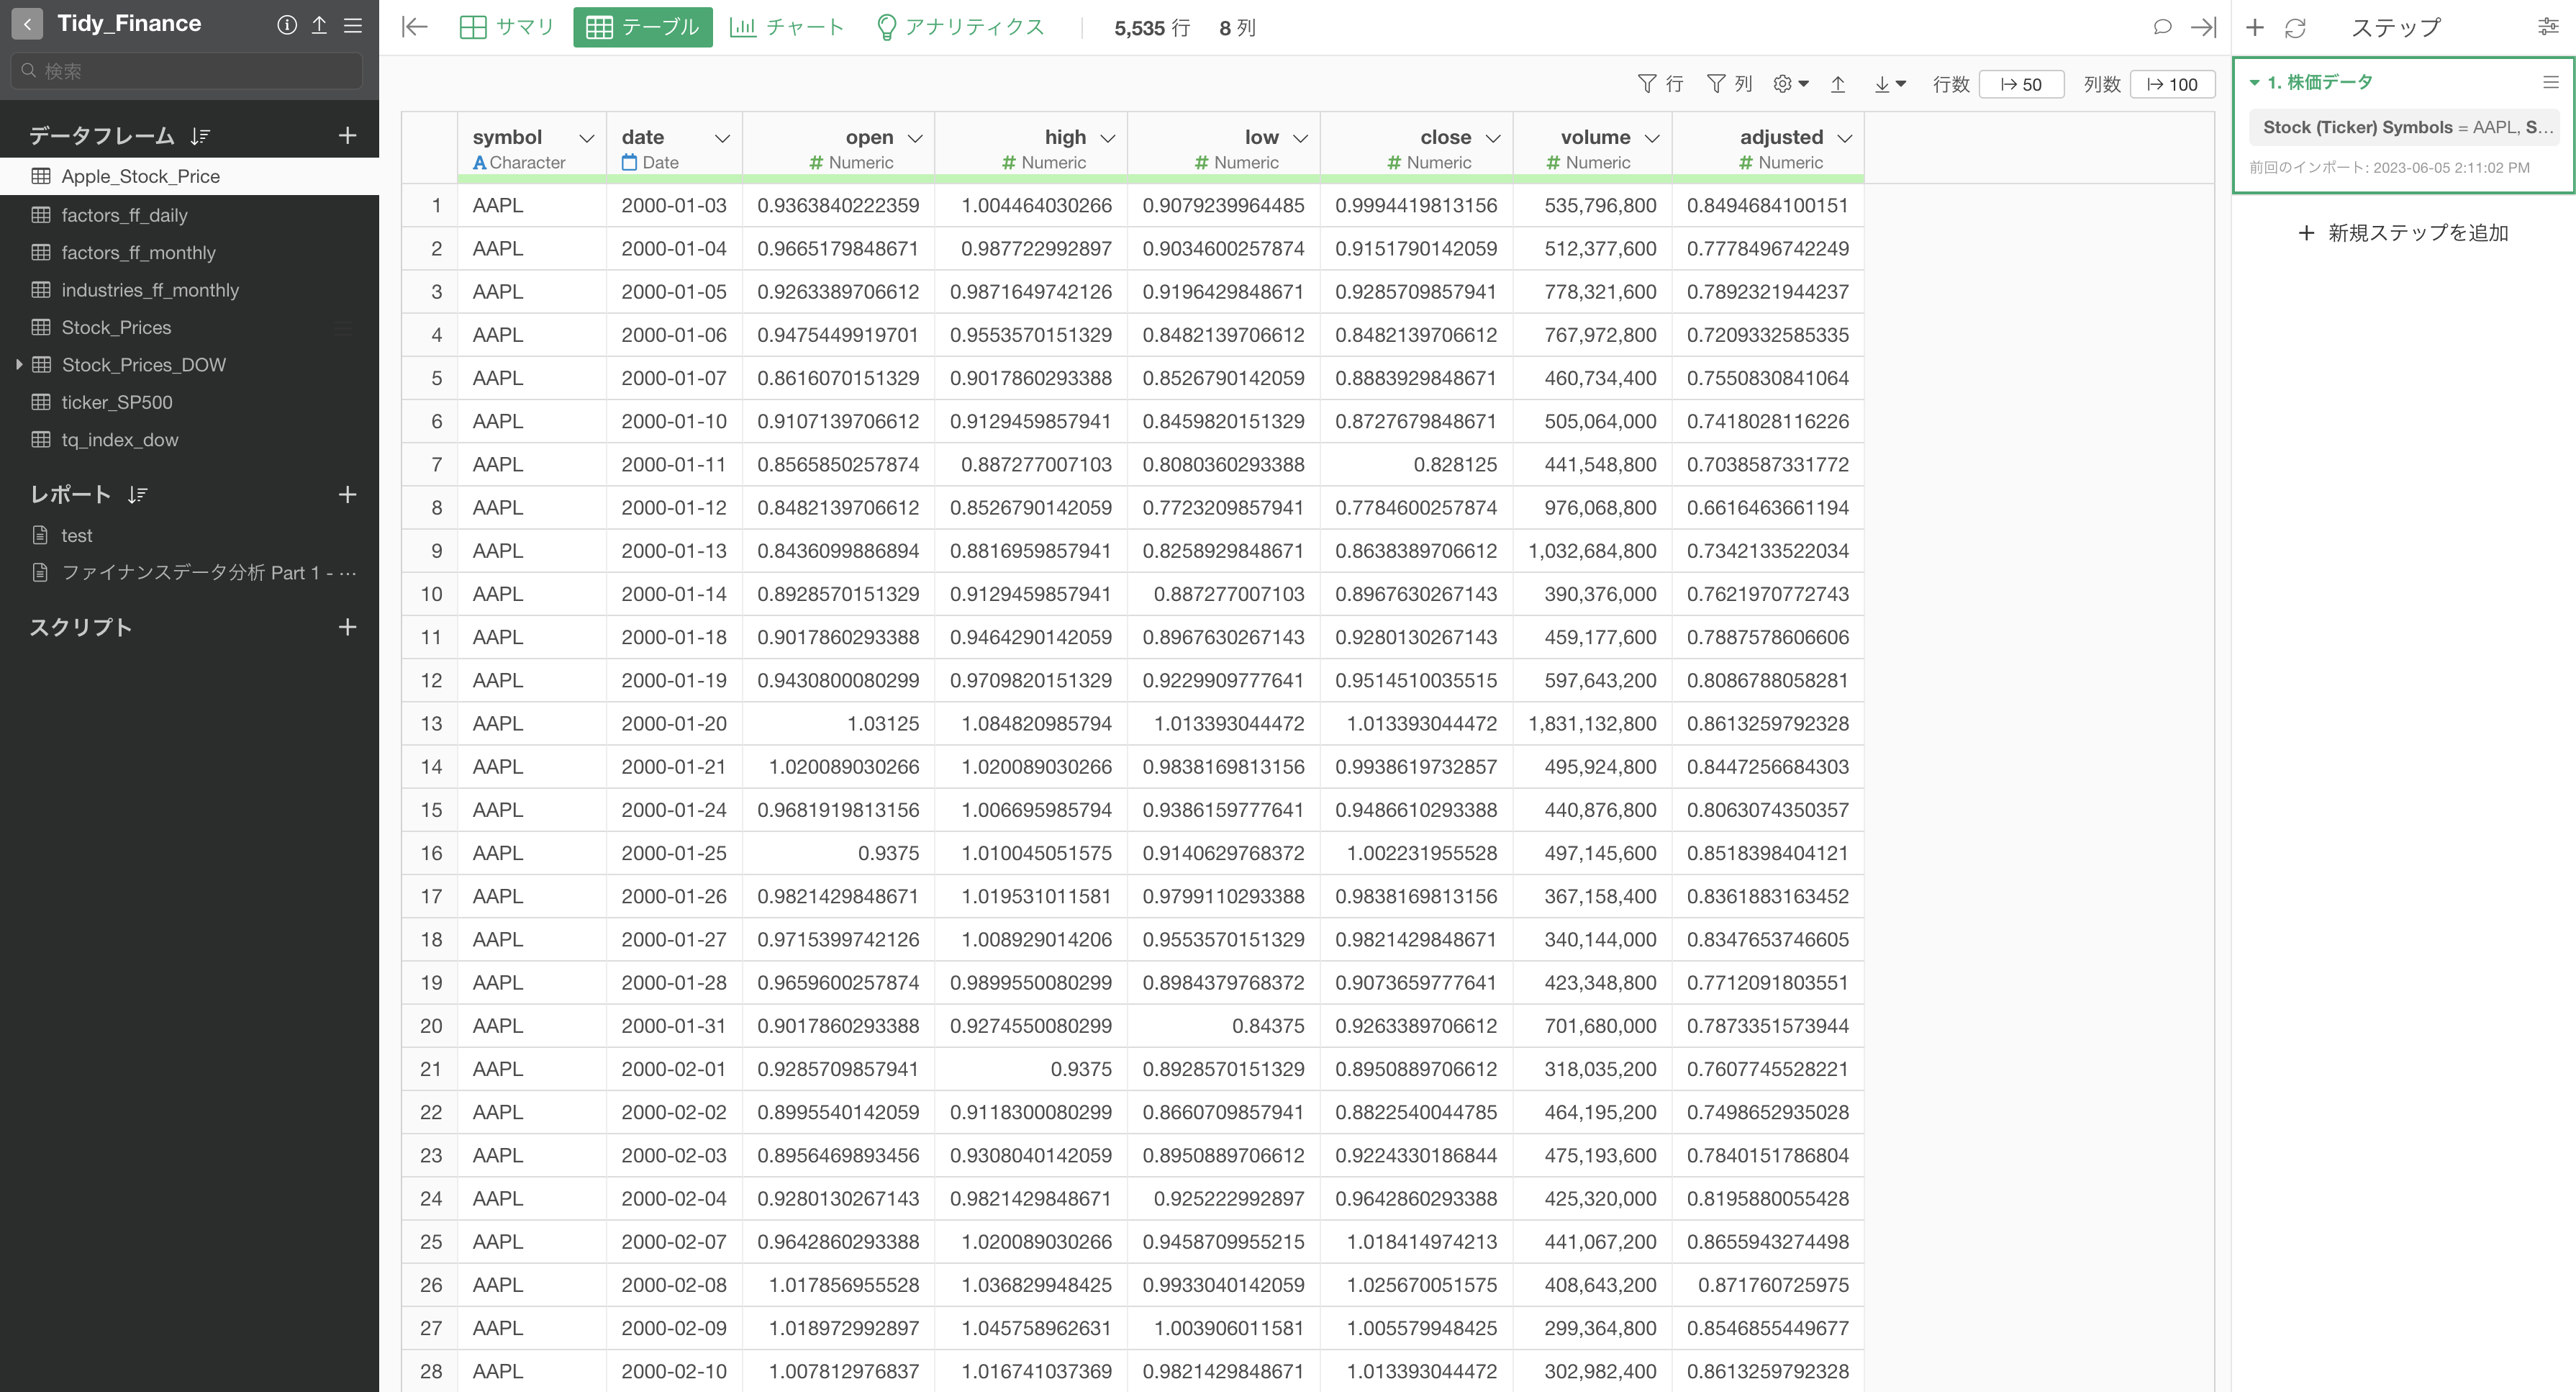The height and width of the screenshot is (1392, 2576).
Task: Add a new data frame
Action: click(x=347, y=135)
